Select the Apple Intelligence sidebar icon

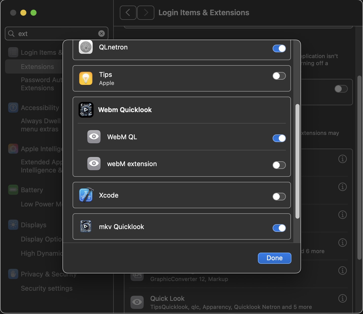(13, 149)
